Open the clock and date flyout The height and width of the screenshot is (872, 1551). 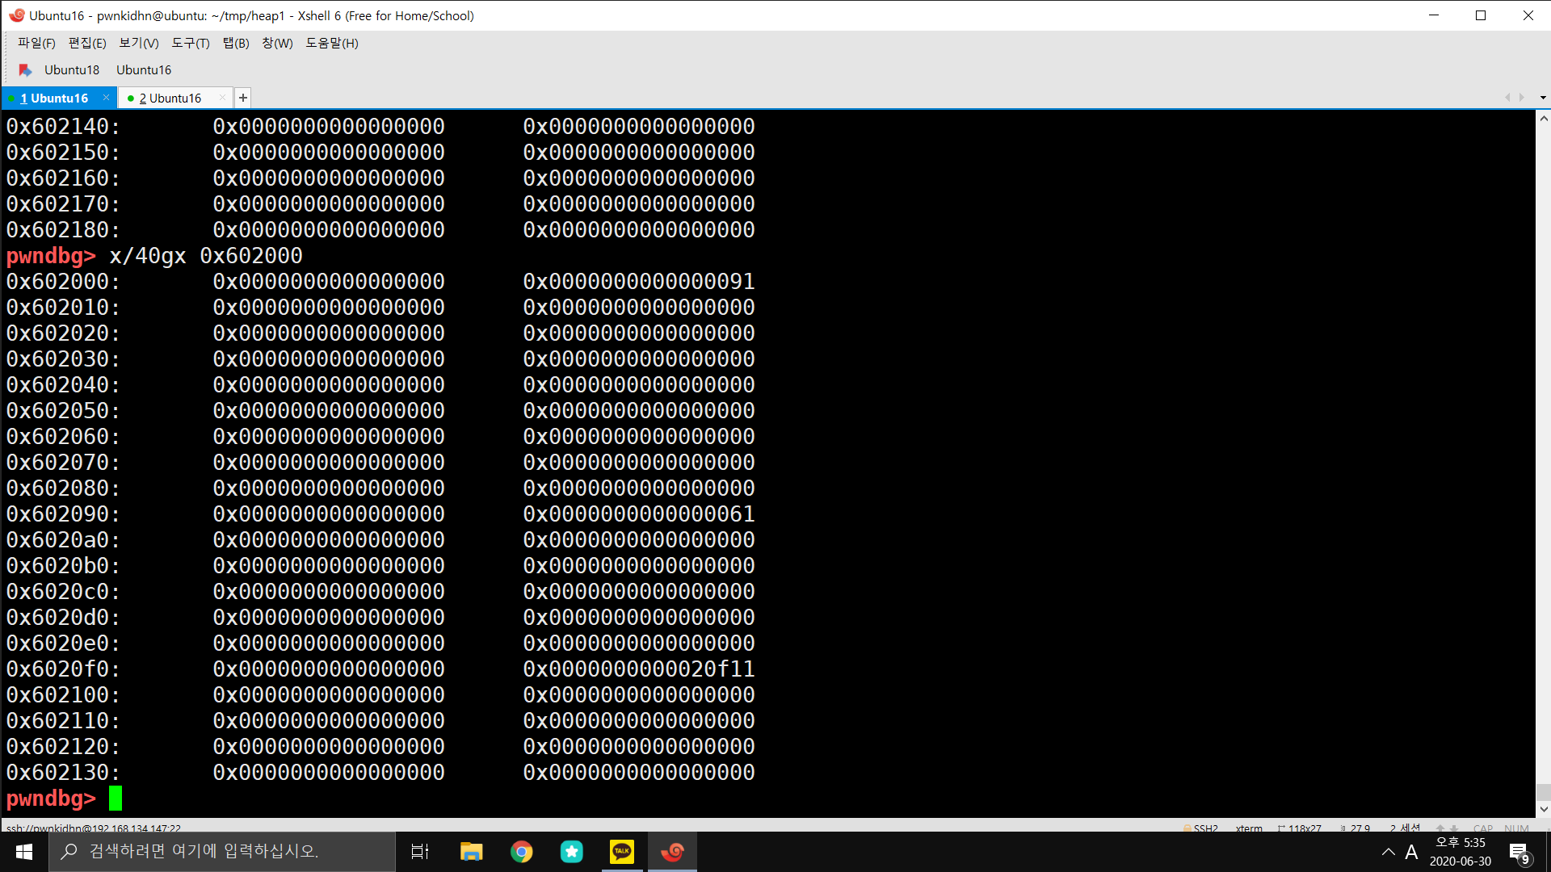(x=1461, y=852)
